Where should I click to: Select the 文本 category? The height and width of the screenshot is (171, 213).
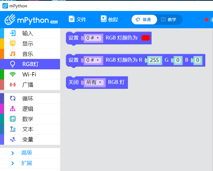tap(30, 129)
